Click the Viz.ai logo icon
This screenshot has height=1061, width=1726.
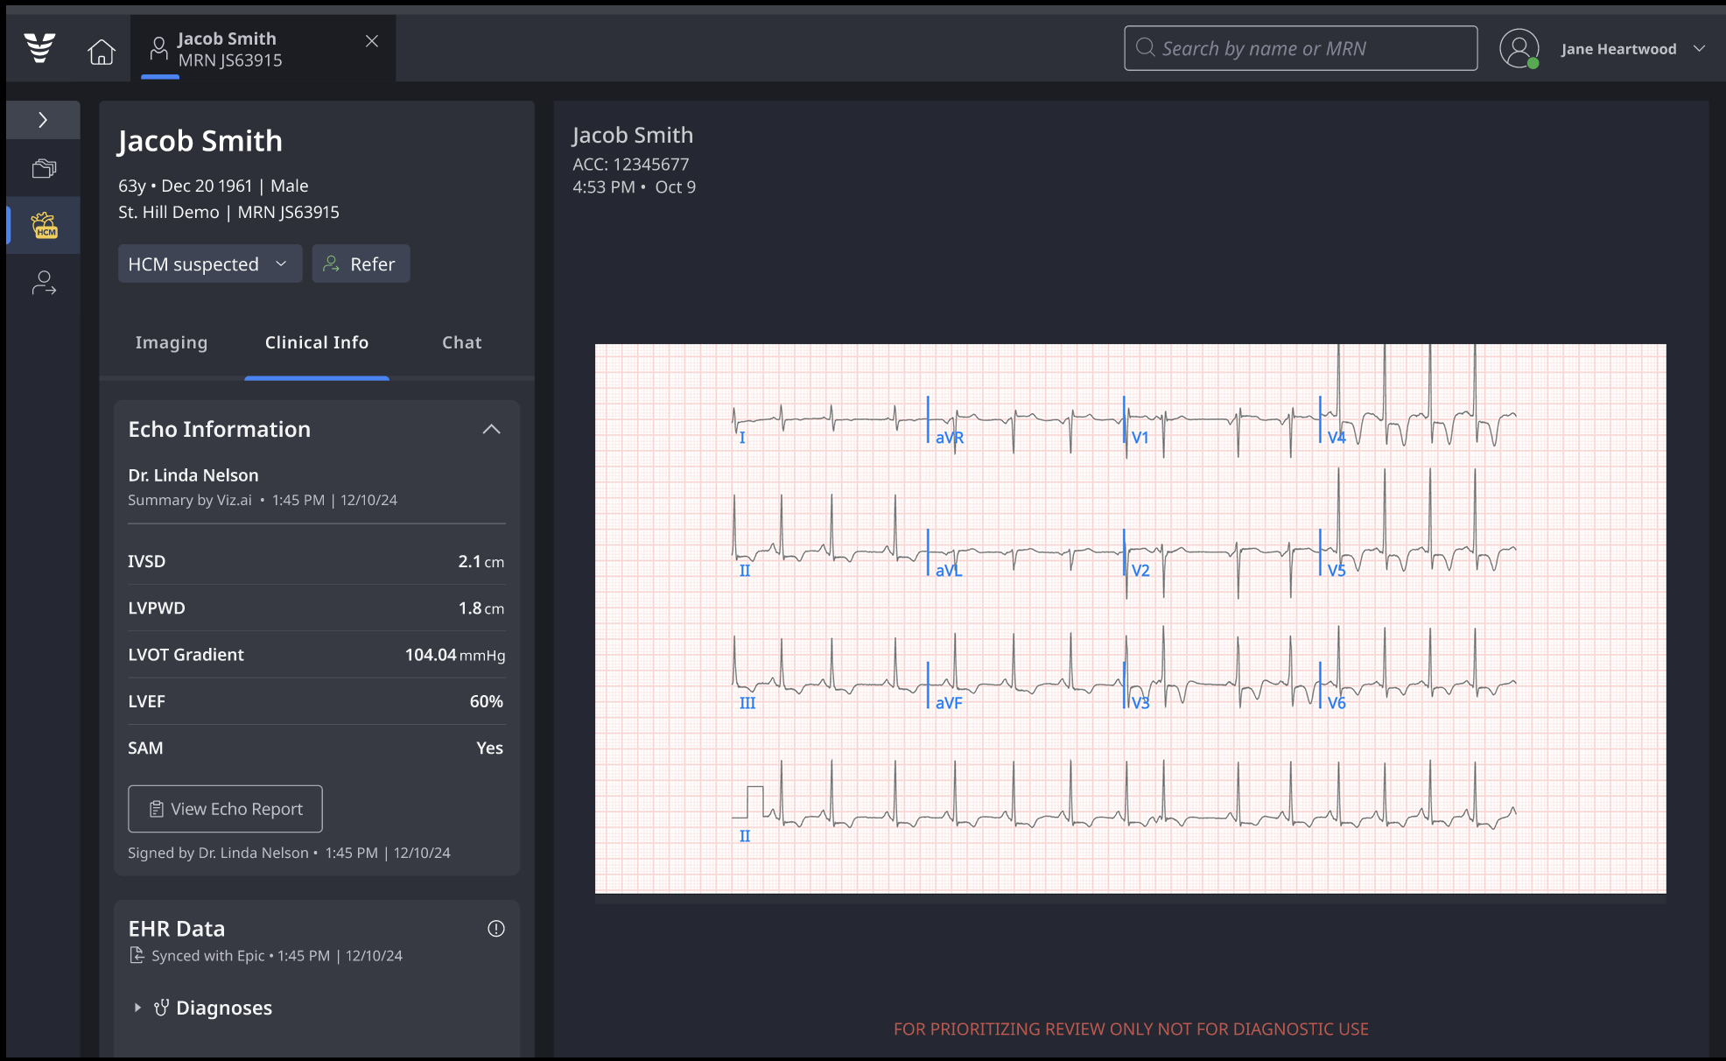click(x=40, y=48)
